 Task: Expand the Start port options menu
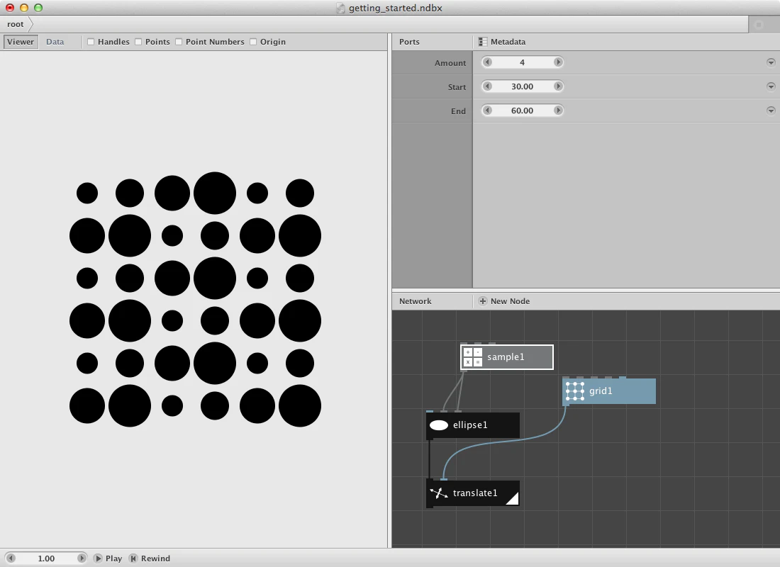click(x=771, y=86)
